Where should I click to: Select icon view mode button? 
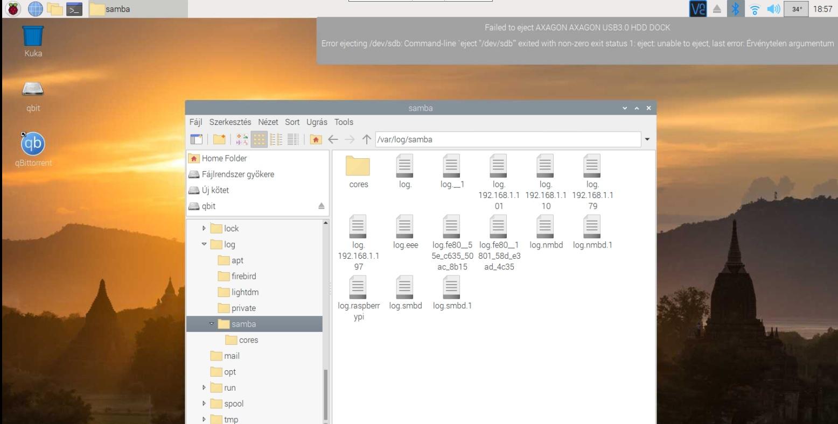coord(260,139)
